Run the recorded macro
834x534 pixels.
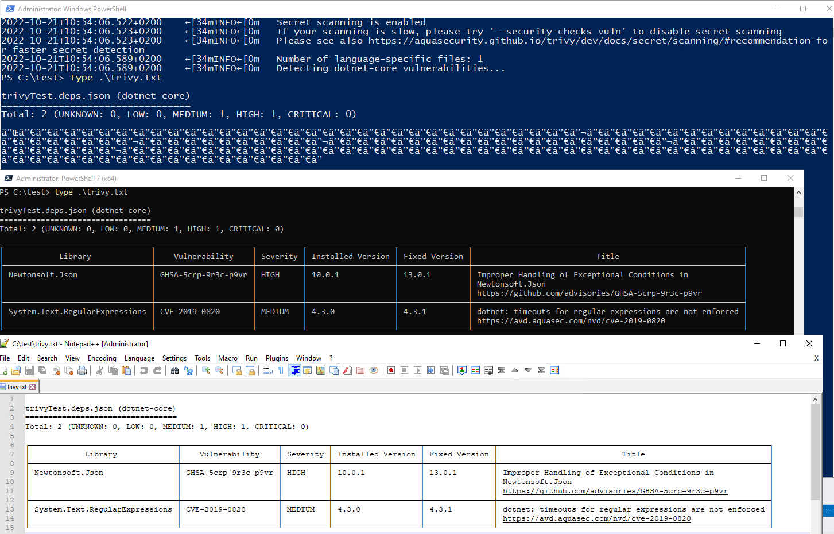pyautogui.click(x=418, y=370)
